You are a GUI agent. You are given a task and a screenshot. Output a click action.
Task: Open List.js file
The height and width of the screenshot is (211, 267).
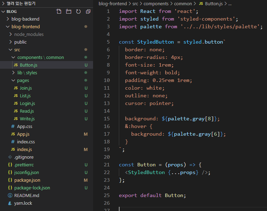(46, 96)
